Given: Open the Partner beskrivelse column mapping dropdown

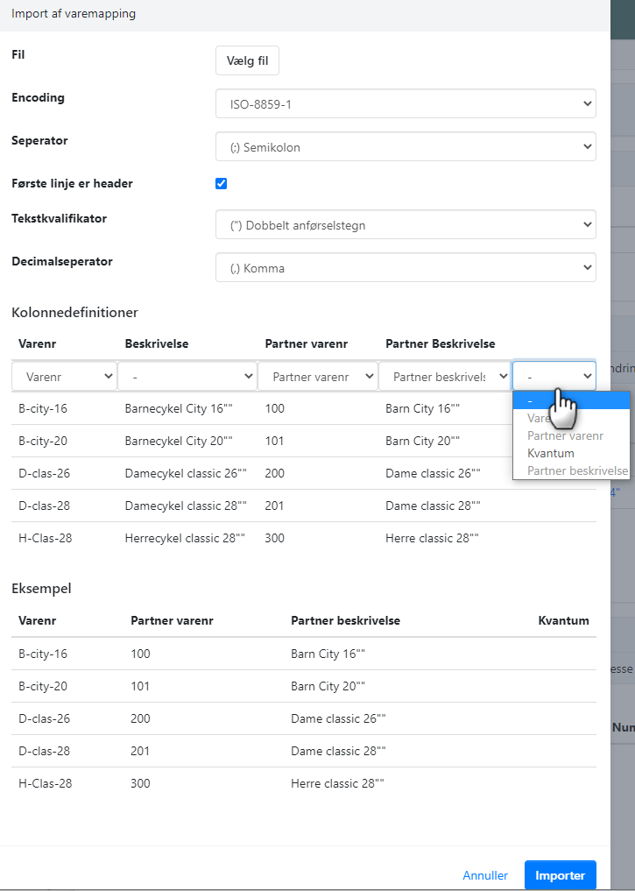Looking at the screenshot, I should (445, 377).
